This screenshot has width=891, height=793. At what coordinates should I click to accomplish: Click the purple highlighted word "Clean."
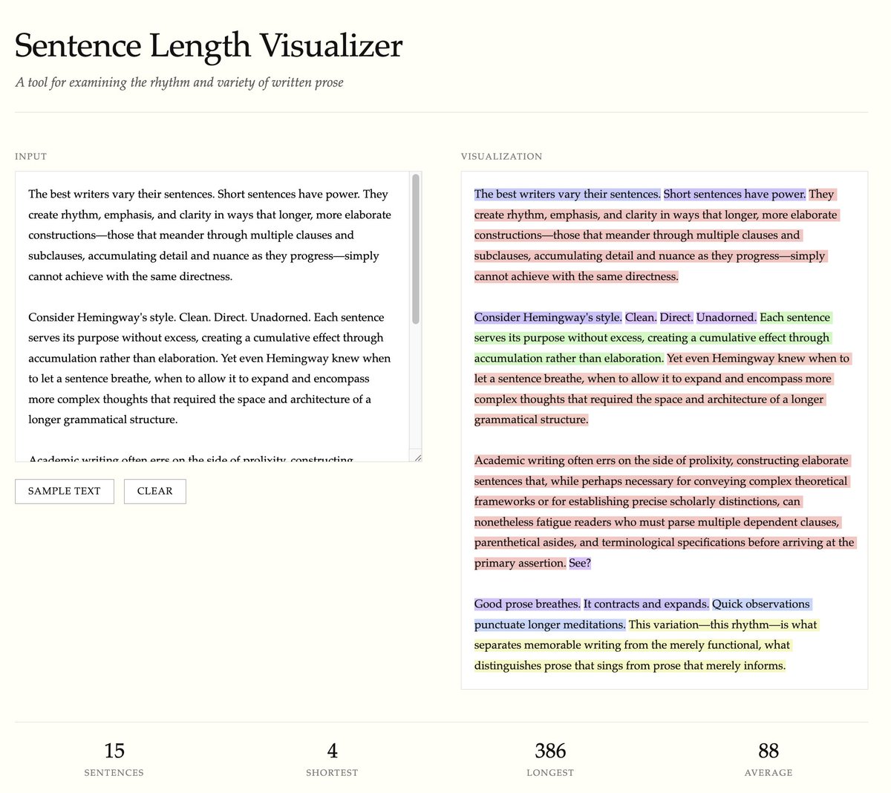click(x=640, y=318)
